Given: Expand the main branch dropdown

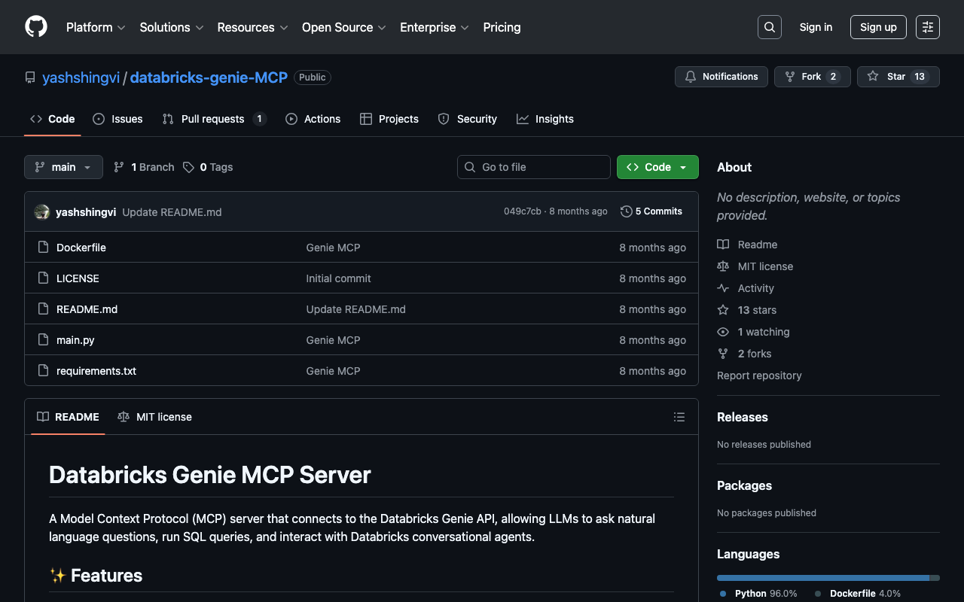Looking at the screenshot, I should click(x=63, y=167).
